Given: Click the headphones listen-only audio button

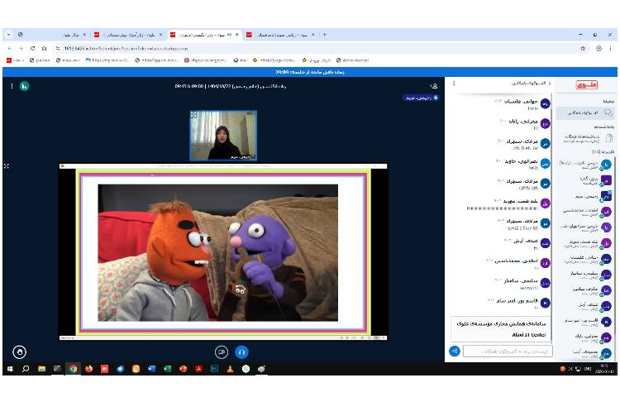Looking at the screenshot, I should (241, 352).
